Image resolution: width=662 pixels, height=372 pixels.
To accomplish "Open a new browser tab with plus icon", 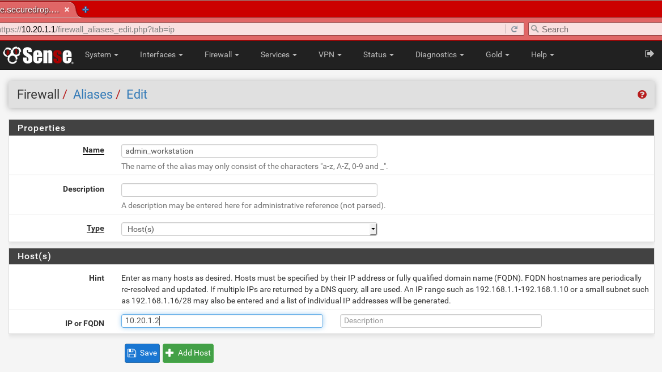I will click(x=85, y=9).
